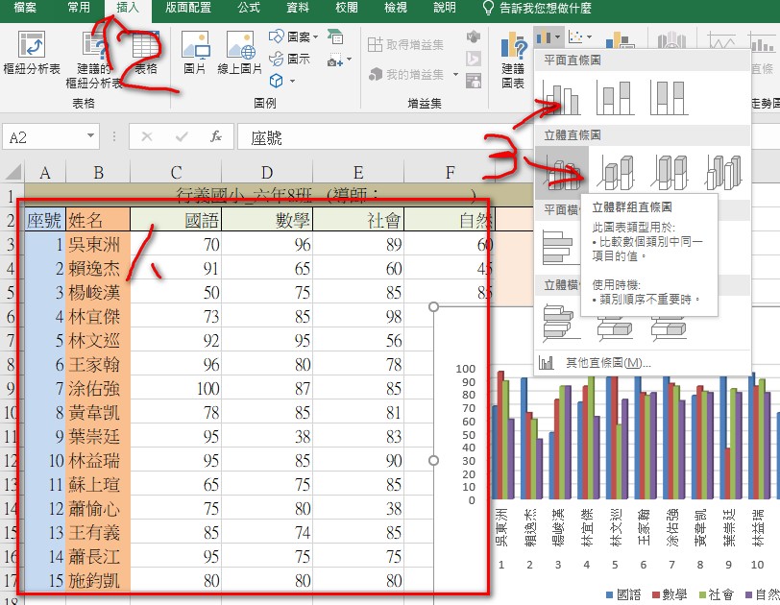Click the 社會 legend entry in chart
This screenshot has width=780, height=605.
717,594
